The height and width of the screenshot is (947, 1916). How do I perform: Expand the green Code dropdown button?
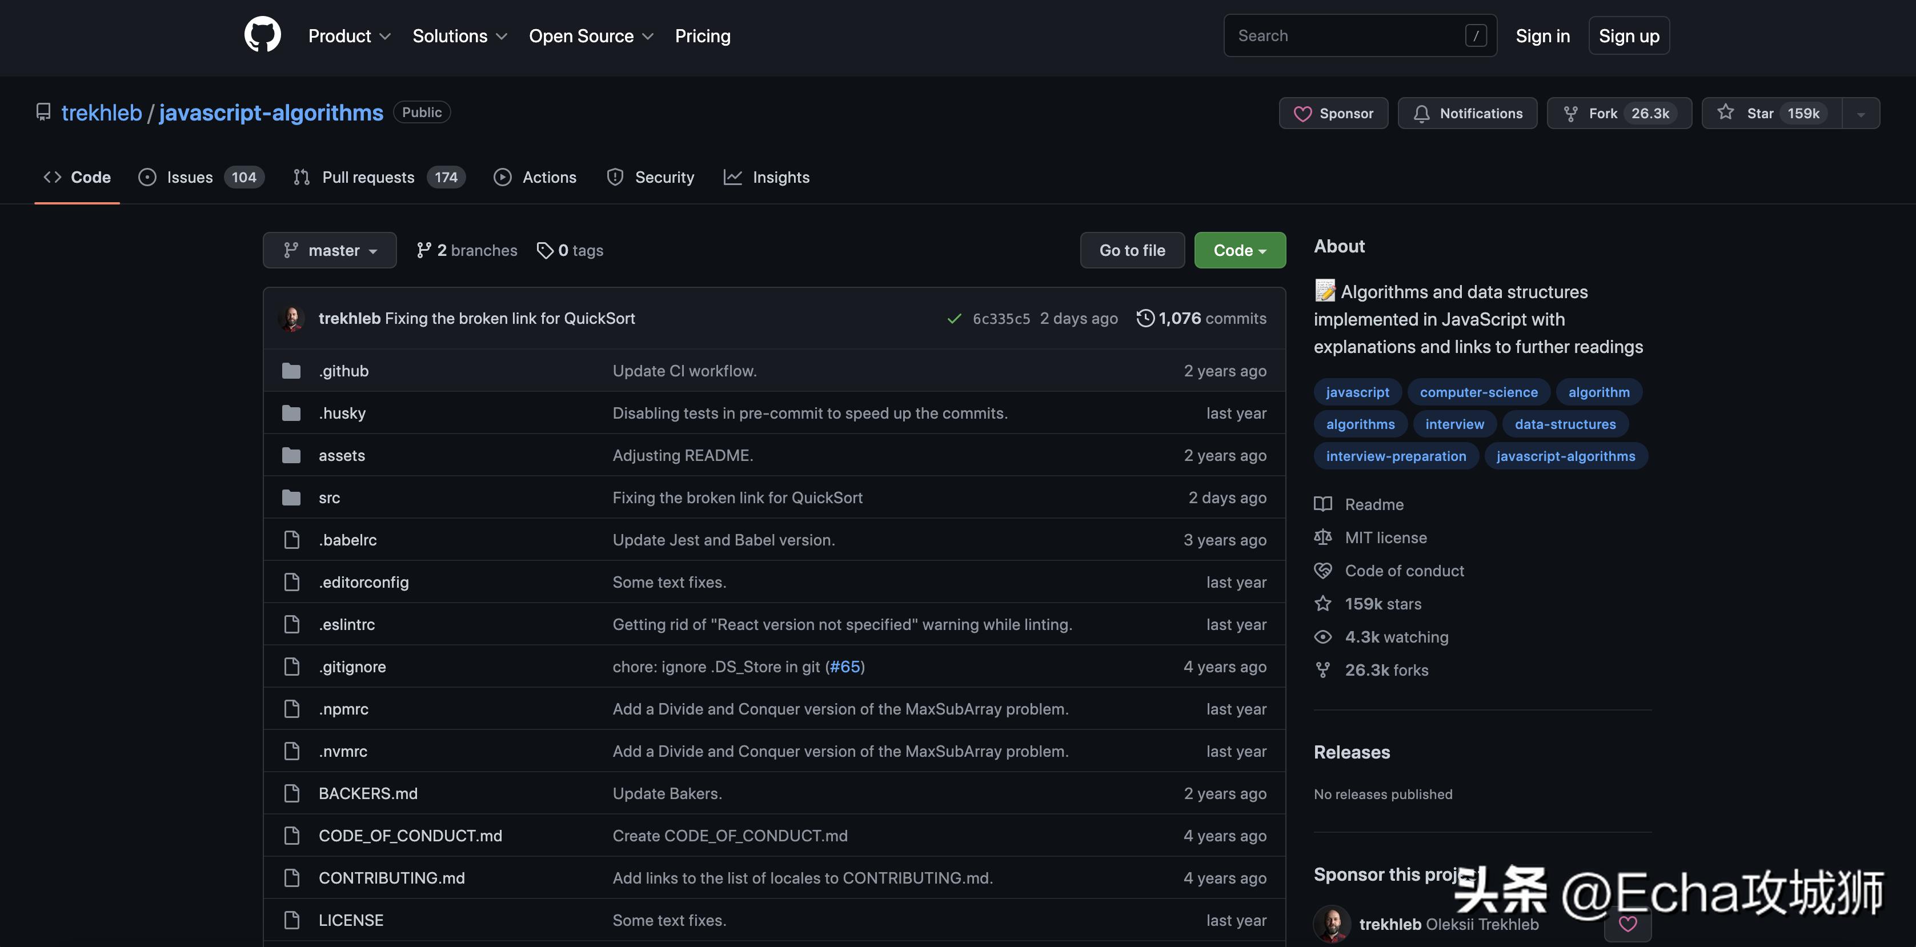(x=1239, y=251)
